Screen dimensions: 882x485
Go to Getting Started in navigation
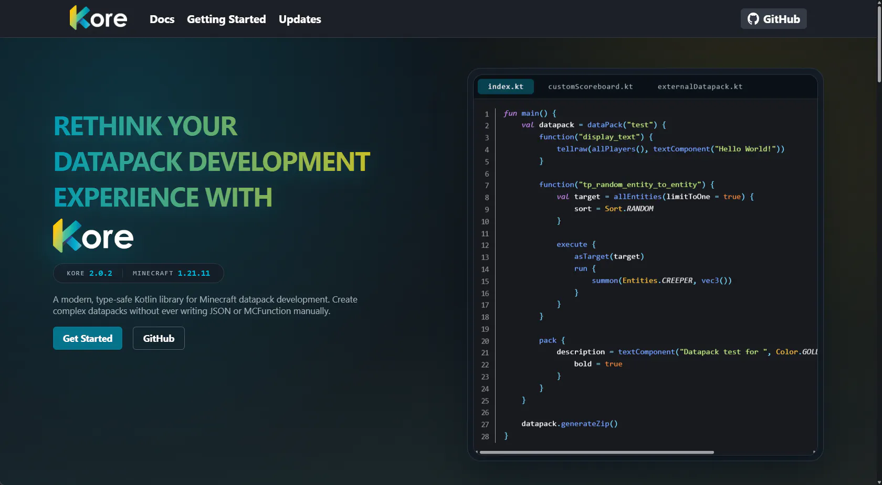(226, 19)
